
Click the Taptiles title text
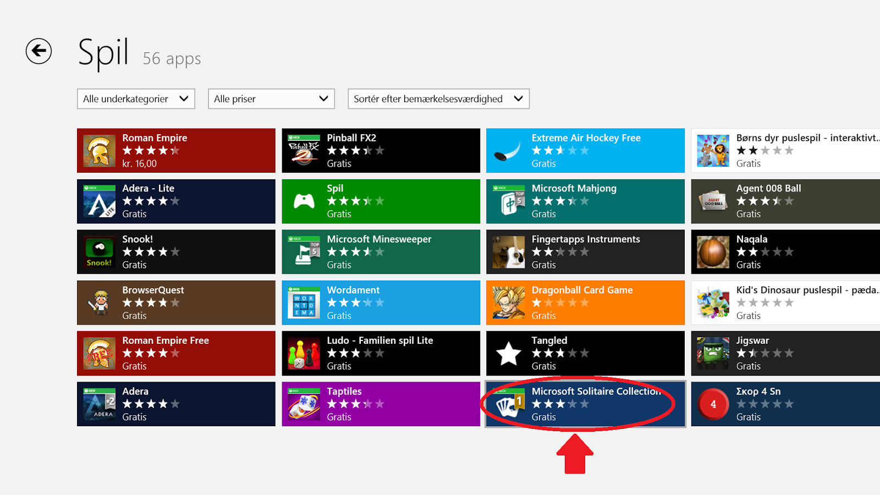[344, 392]
